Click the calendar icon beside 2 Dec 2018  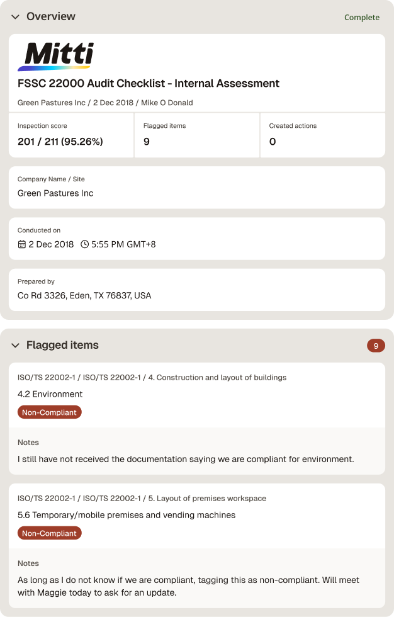coord(22,244)
